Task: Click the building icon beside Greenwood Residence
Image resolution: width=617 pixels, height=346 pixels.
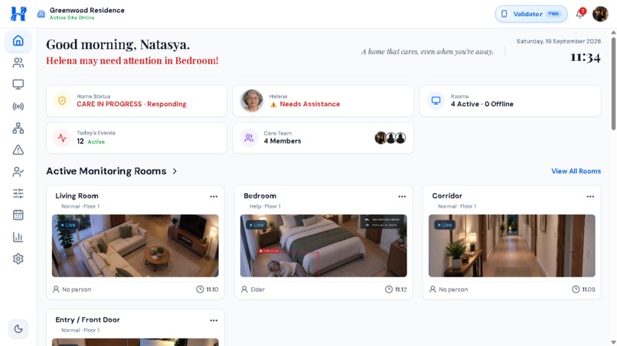Action: [41, 15]
